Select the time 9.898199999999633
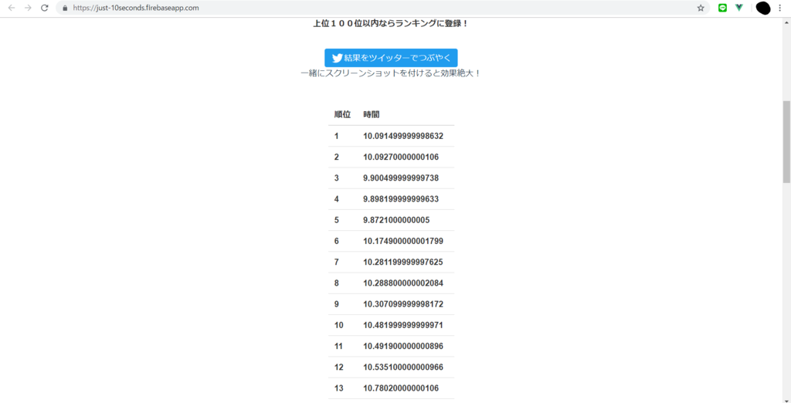Screen dimensions: 791x403 click(x=401, y=199)
